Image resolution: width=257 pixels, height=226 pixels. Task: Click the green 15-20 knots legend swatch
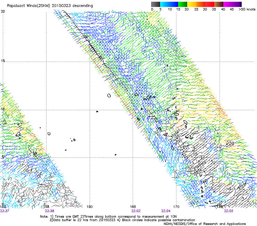click(183, 4)
